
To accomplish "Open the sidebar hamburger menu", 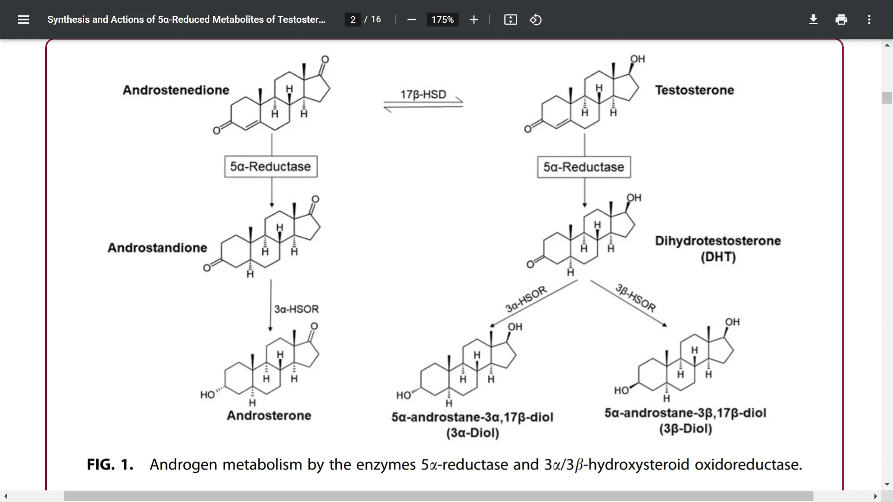I will click(x=24, y=20).
